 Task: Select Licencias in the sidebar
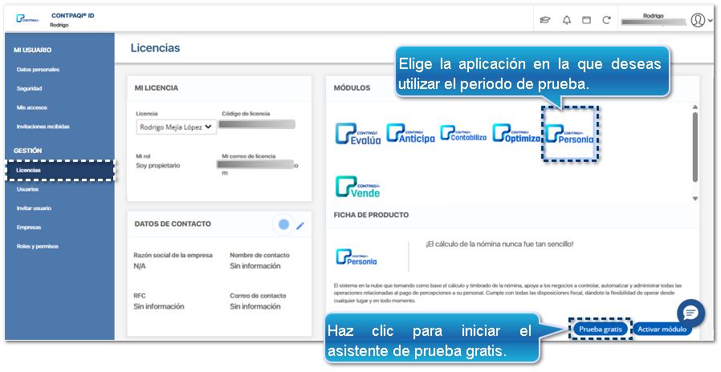59,171
